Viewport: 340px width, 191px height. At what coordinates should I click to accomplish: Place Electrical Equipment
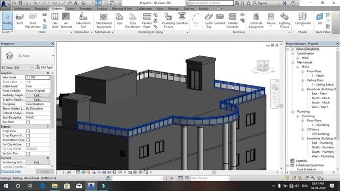(256, 21)
